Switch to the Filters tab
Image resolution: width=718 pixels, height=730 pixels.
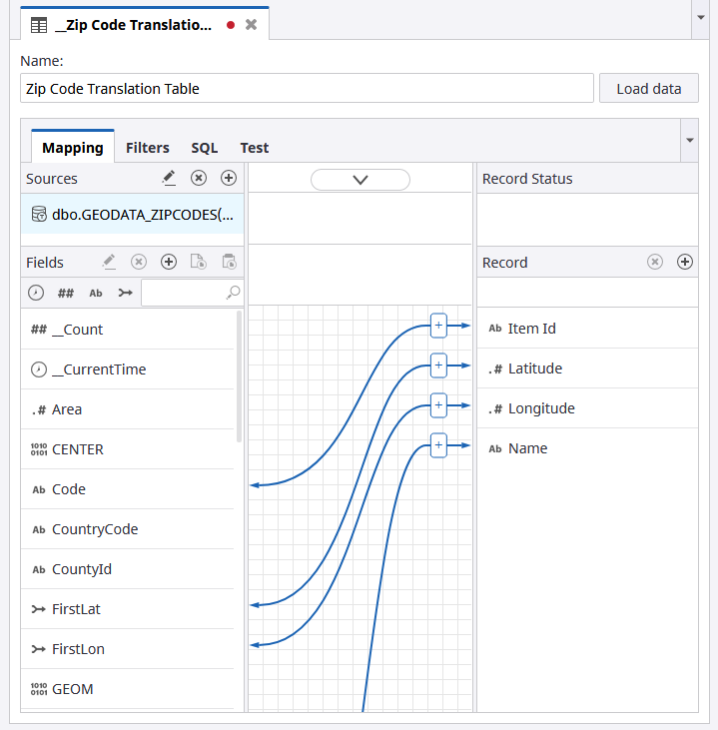click(148, 148)
